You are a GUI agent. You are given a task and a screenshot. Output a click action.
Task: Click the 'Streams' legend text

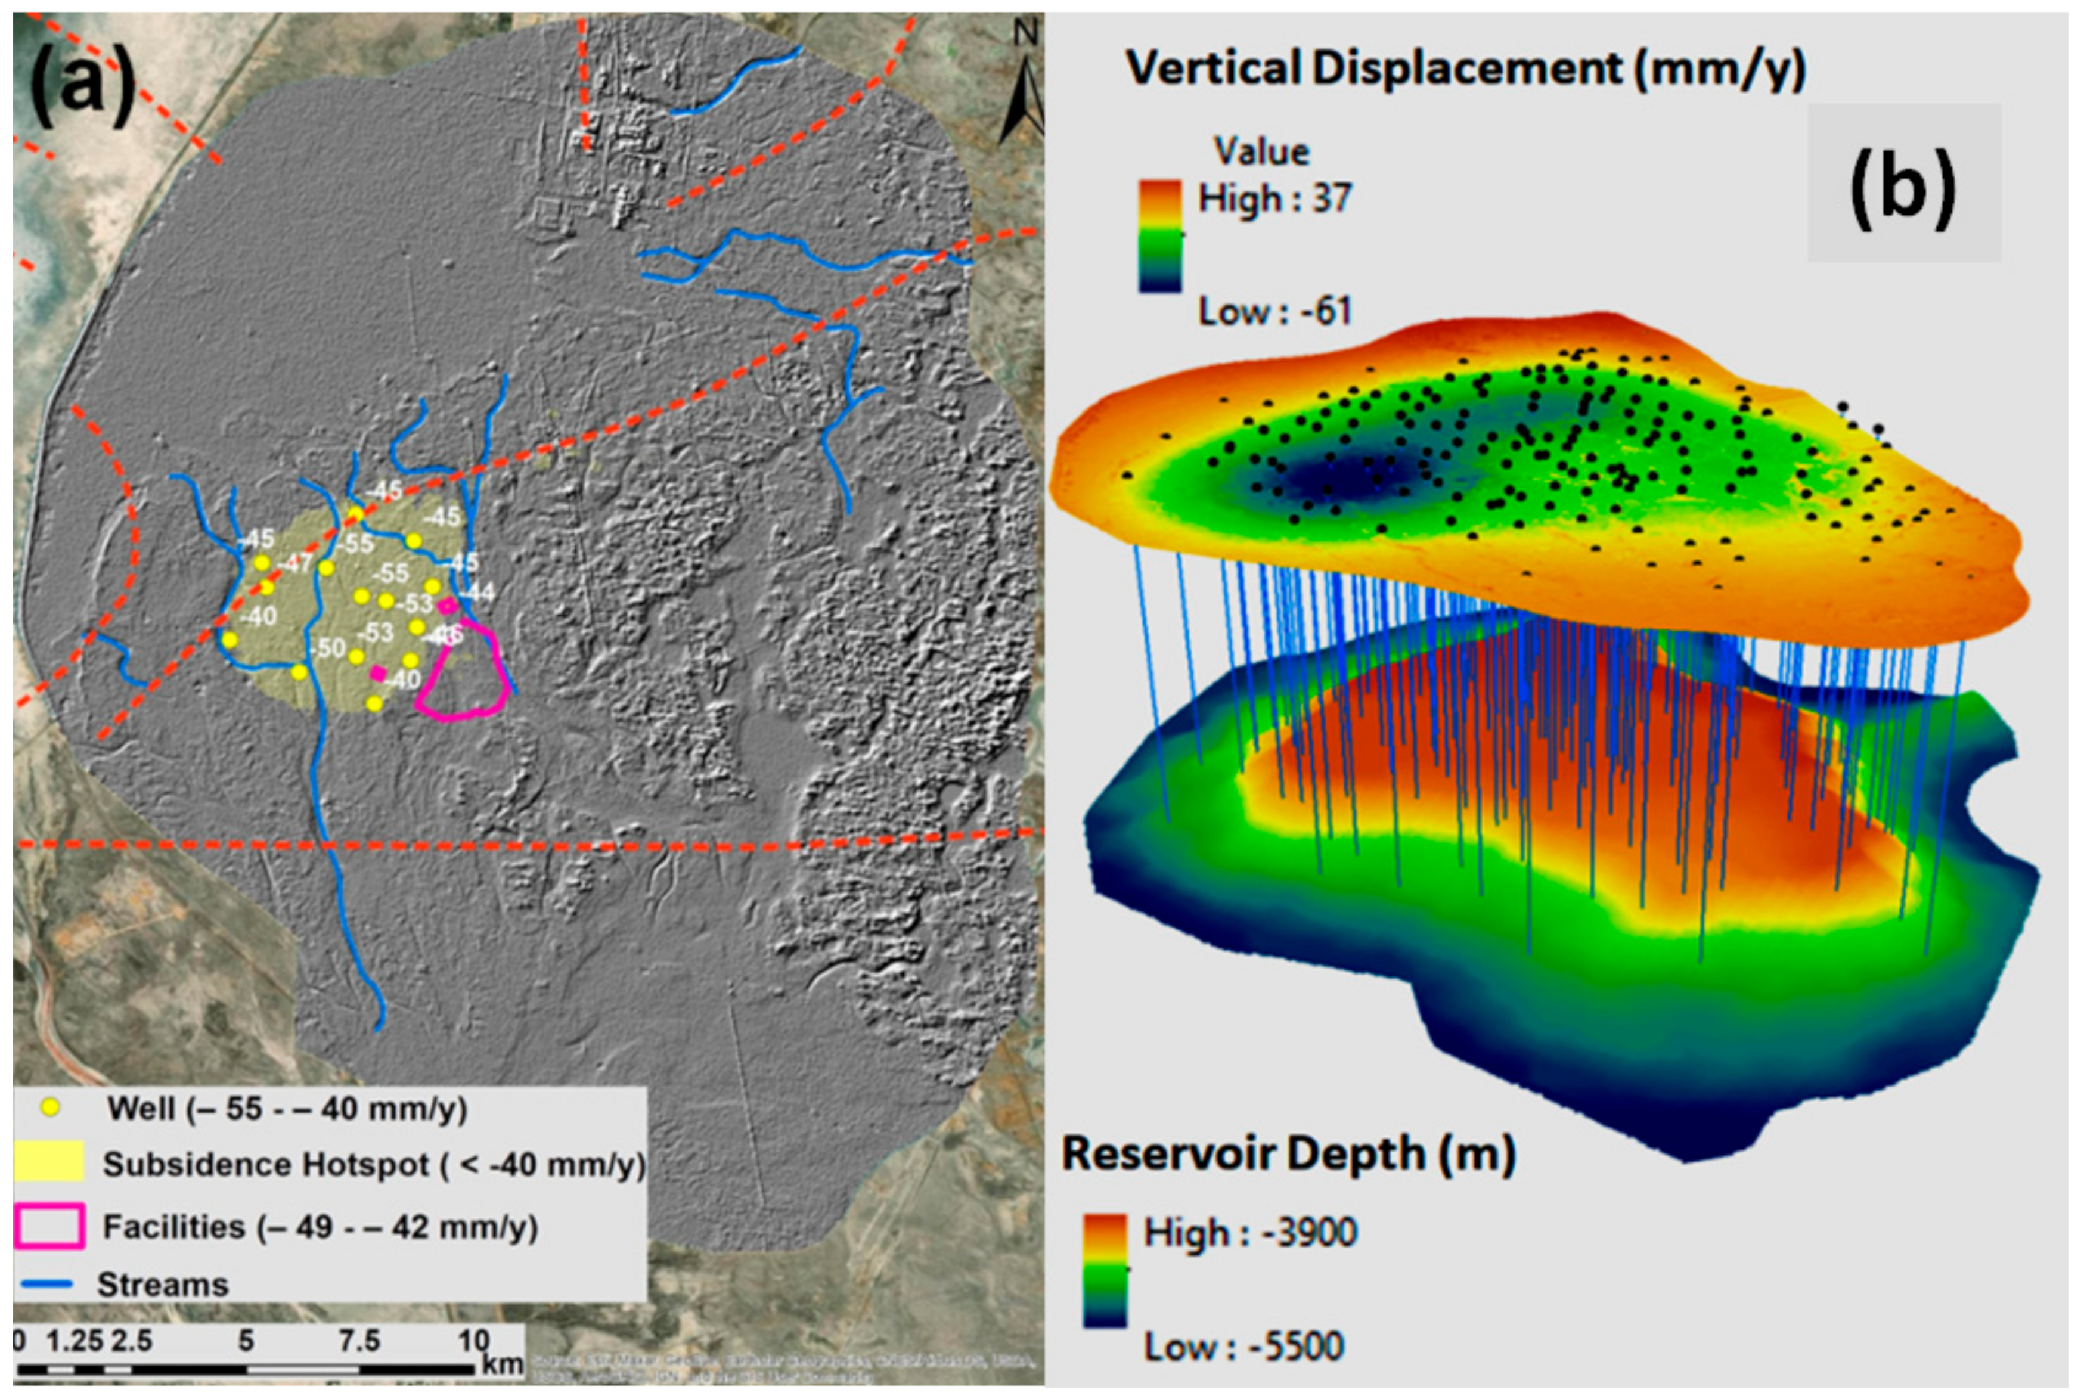tap(162, 1285)
